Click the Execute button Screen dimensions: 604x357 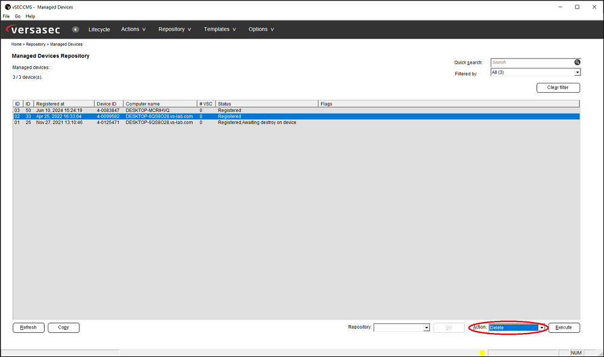564,328
